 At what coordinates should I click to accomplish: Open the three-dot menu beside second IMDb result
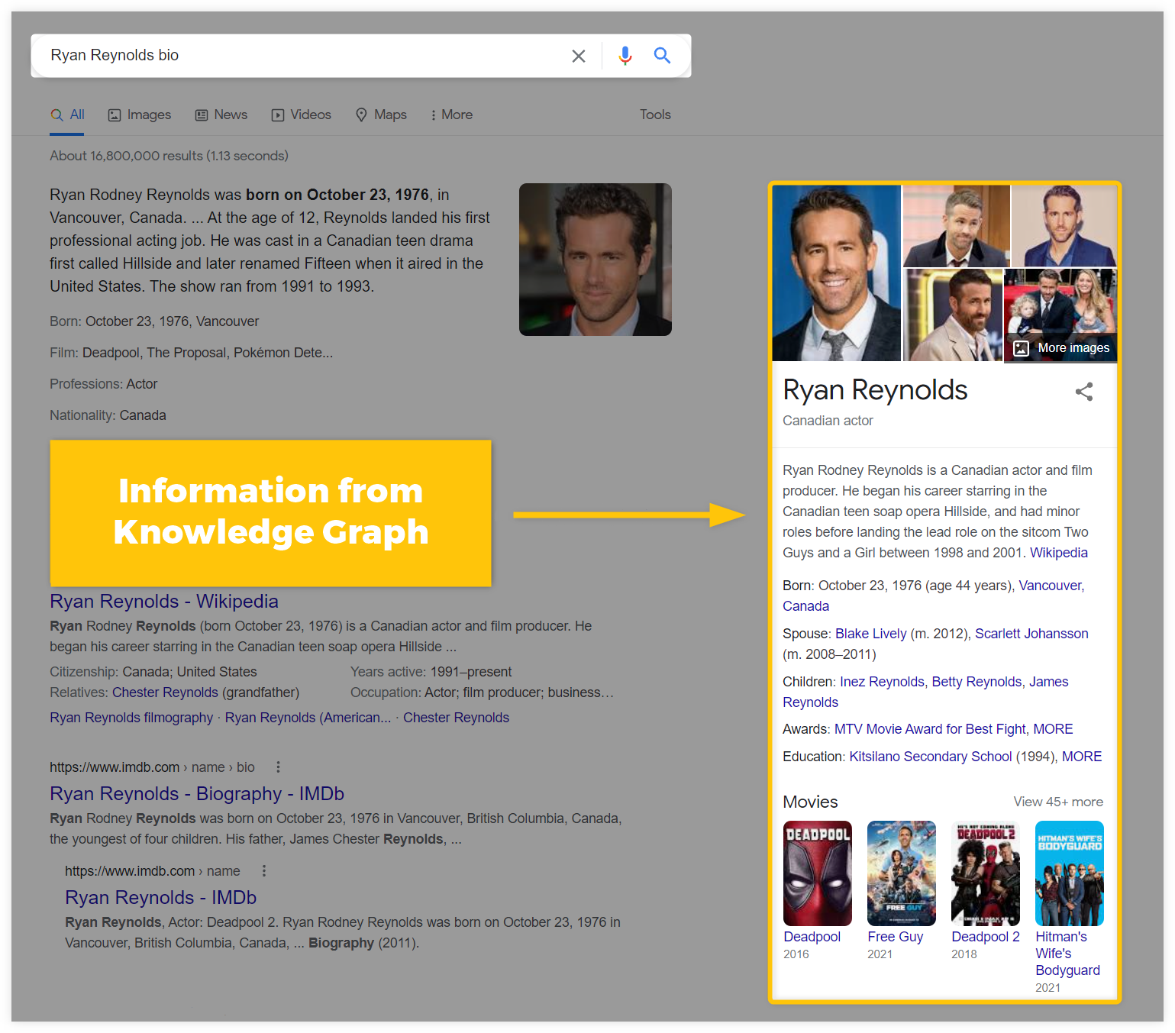(x=264, y=871)
